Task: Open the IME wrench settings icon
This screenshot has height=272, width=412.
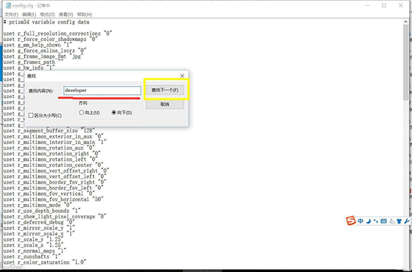Action: pos(407,221)
